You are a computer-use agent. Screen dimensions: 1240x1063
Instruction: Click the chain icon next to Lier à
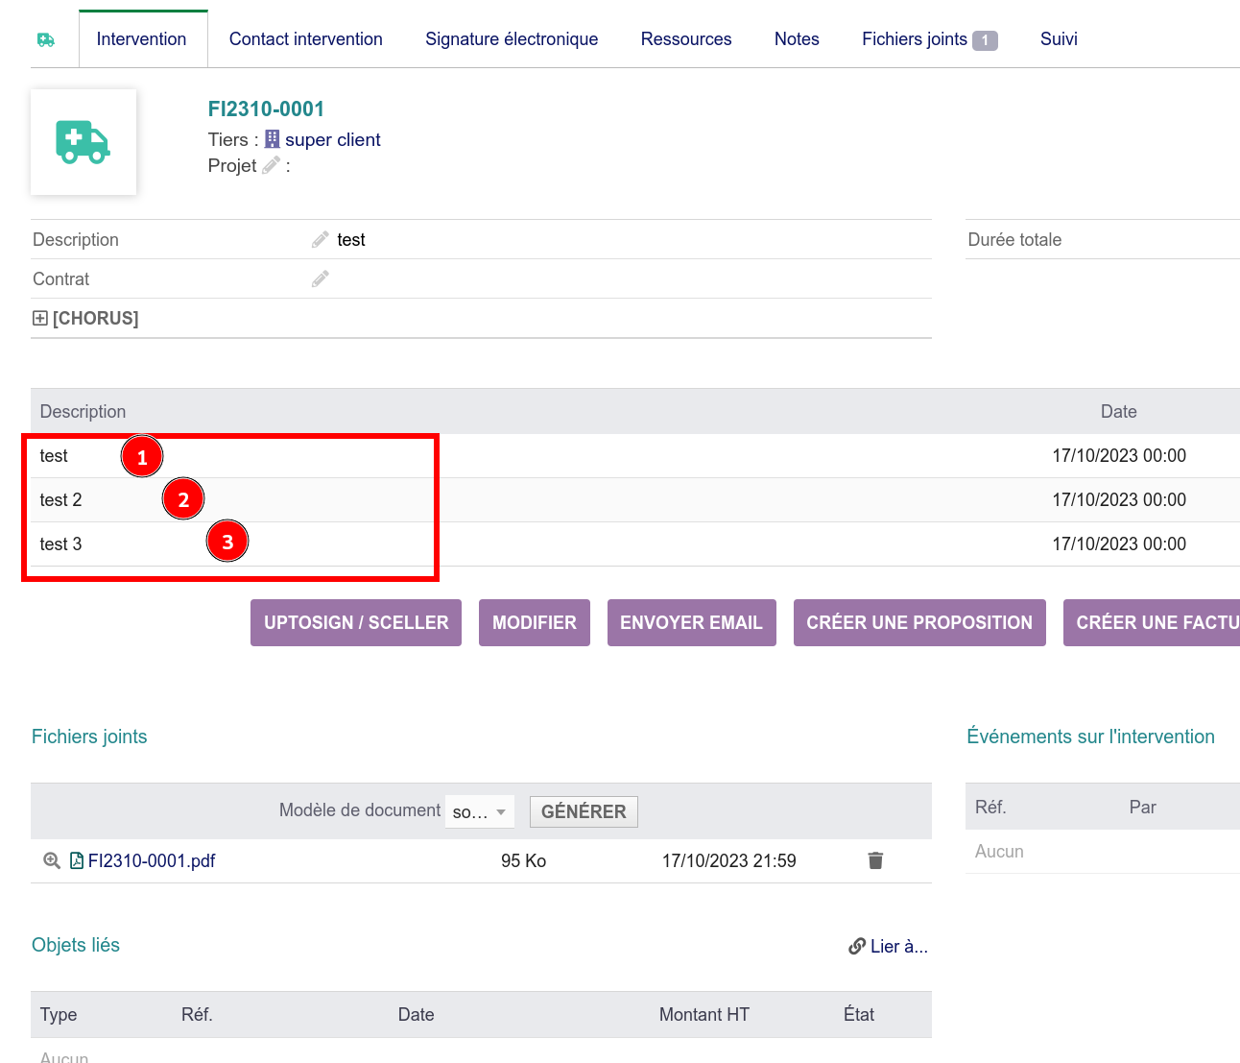(x=855, y=946)
